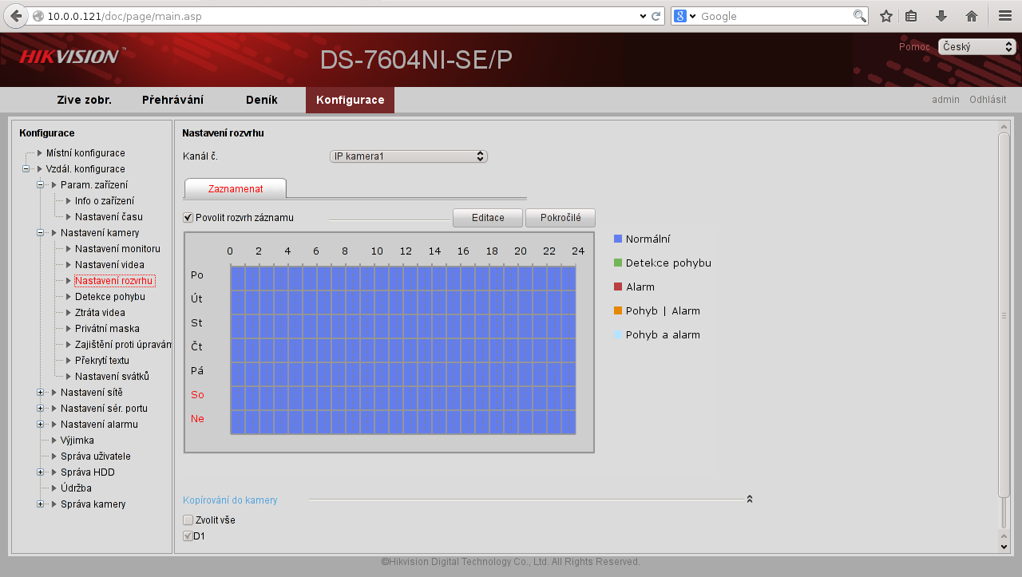Bookmark this page with the star icon
This screenshot has height=577, width=1022.
point(885,16)
